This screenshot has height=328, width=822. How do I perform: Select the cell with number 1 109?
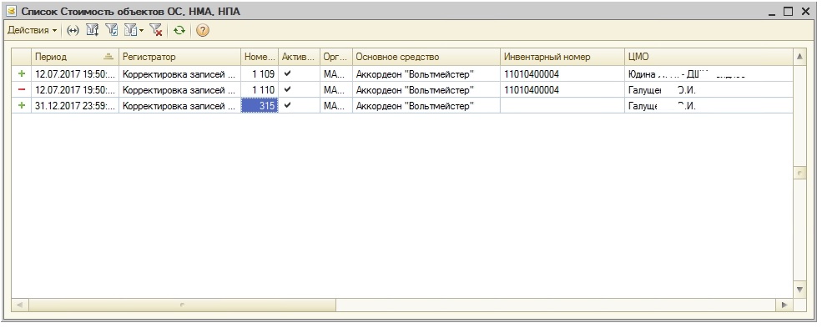tap(260, 74)
